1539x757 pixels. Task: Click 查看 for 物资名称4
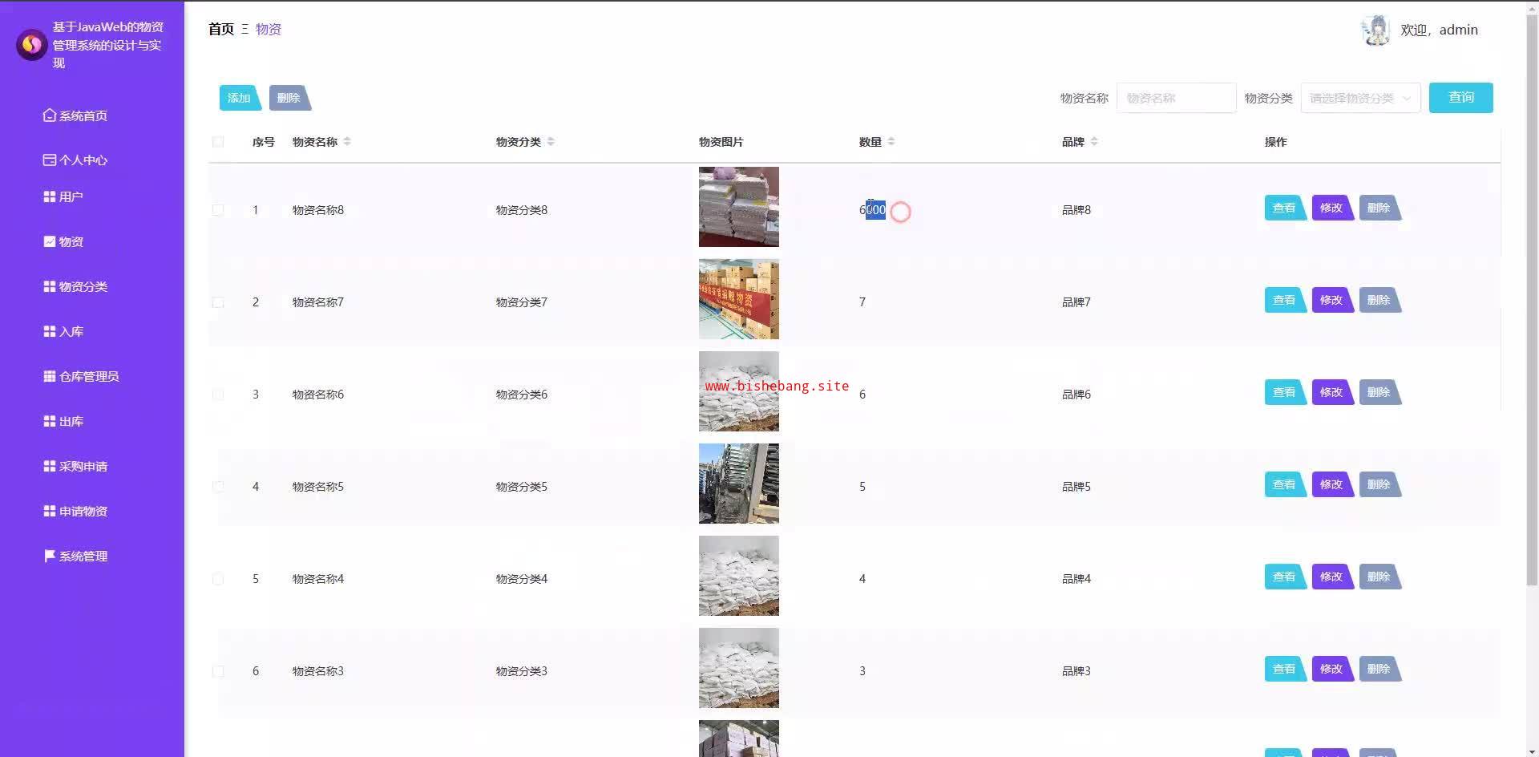tap(1285, 577)
